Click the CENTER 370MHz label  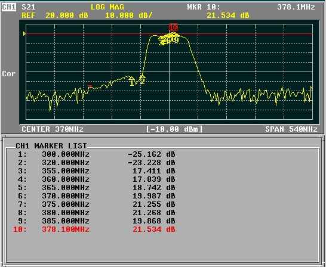(x=53, y=129)
